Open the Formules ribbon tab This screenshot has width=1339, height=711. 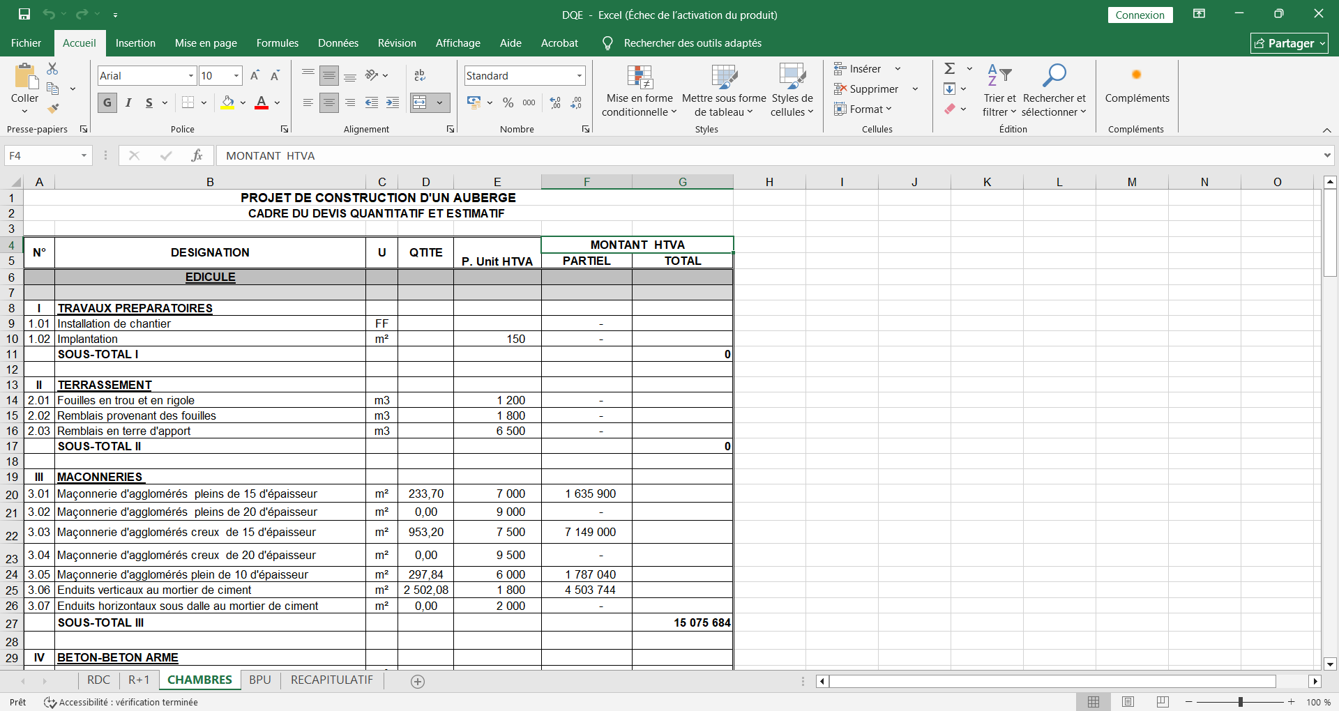[277, 43]
